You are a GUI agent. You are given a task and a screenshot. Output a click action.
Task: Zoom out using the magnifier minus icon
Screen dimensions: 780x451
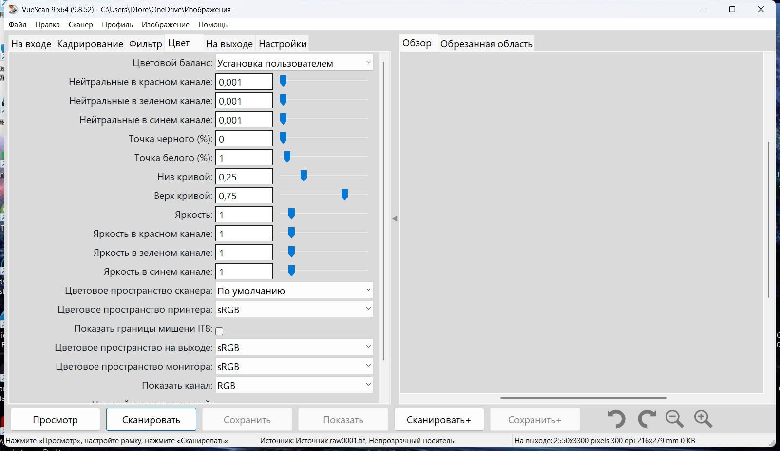coord(675,419)
